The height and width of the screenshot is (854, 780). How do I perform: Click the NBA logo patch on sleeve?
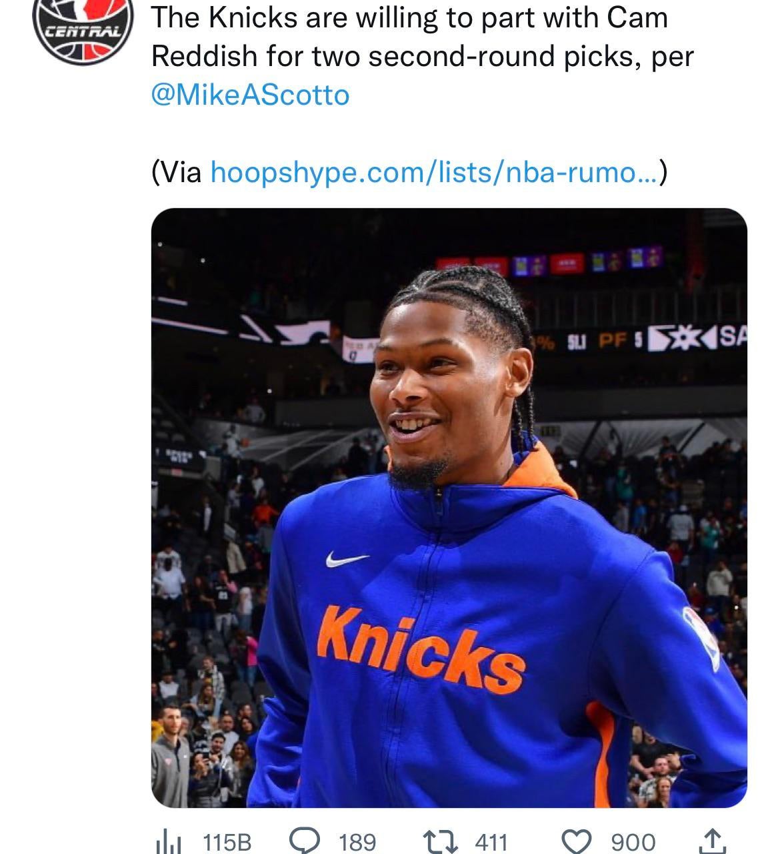702,638
